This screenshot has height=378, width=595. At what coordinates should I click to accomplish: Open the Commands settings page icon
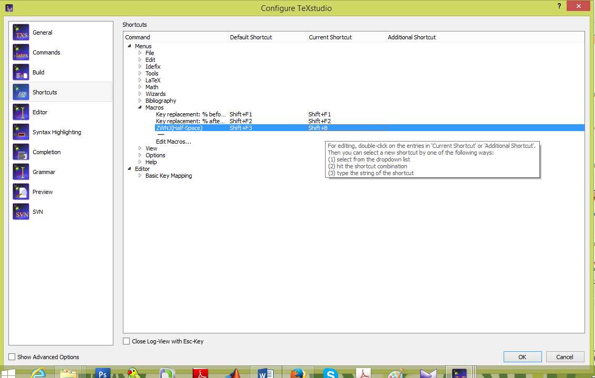coord(21,52)
